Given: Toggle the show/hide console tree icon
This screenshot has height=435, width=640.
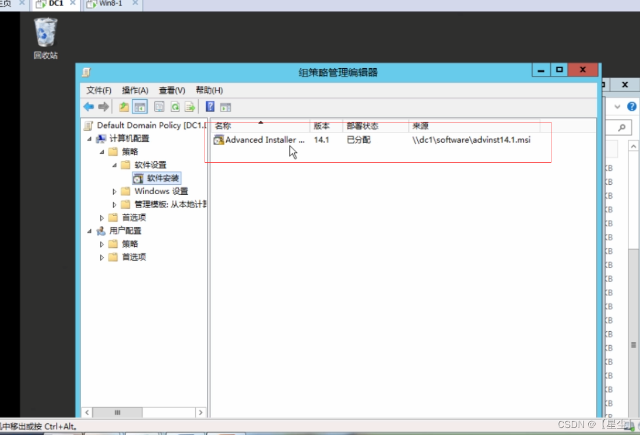Looking at the screenshot, I should tap(139, 107).
